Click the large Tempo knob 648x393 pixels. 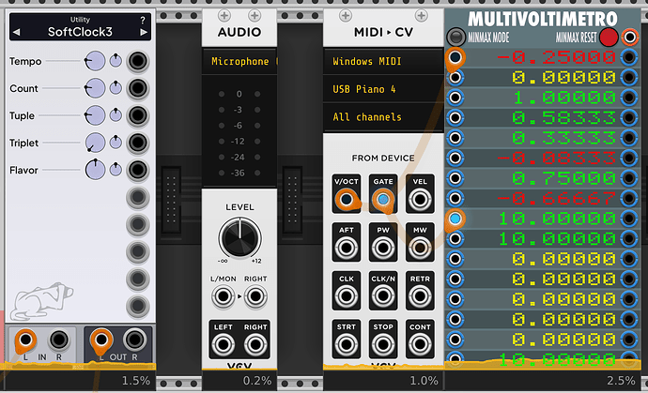tap(95, 61)
